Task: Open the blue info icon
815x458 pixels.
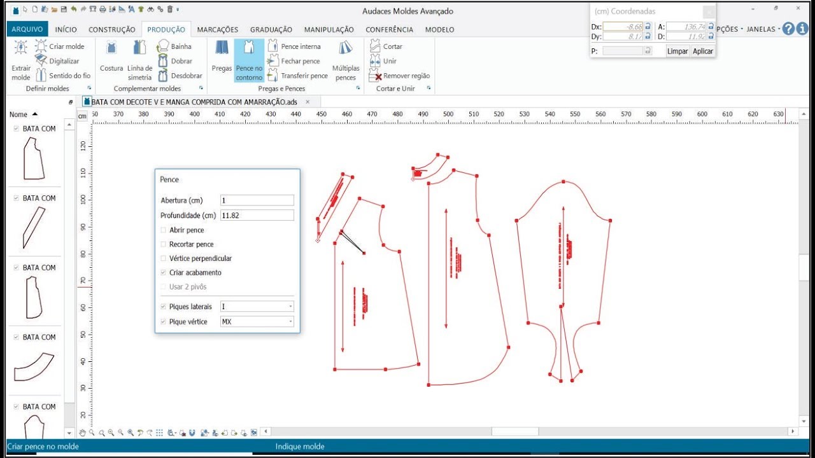Action: click(802, 29)
